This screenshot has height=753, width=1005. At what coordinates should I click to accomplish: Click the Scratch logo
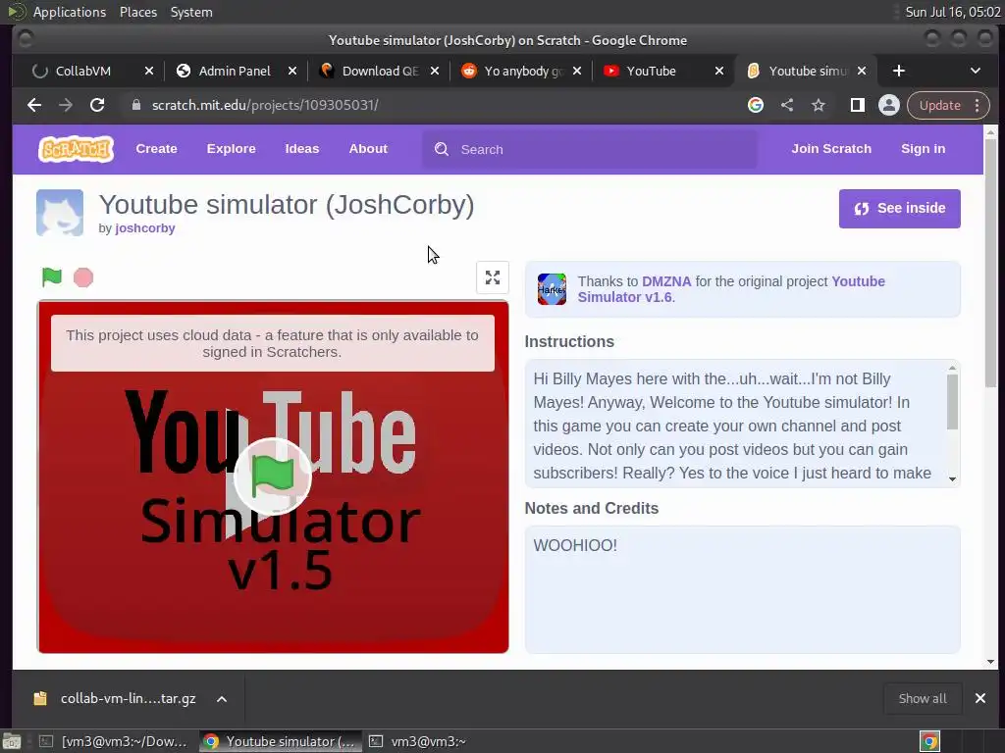[77, 149]
